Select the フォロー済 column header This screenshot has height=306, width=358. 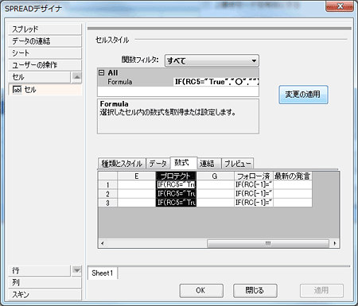coord(254,176)
